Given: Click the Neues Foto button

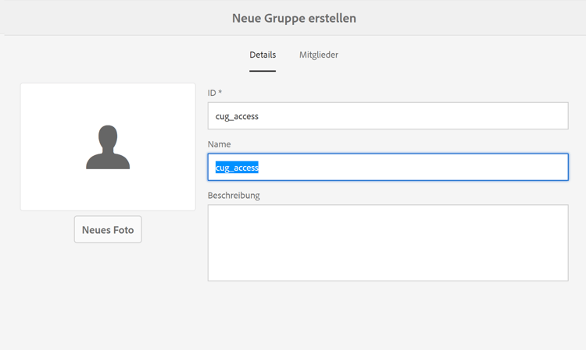Looking at the screenshot, I should (x=108, y=230).
